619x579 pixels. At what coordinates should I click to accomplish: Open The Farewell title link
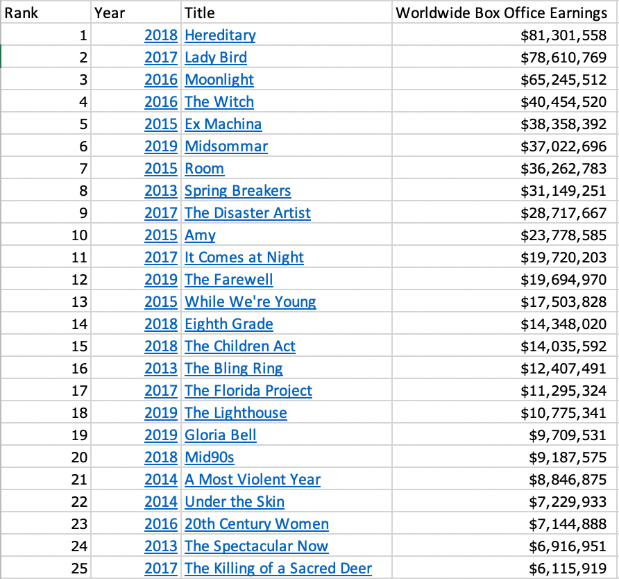(229, 280)
